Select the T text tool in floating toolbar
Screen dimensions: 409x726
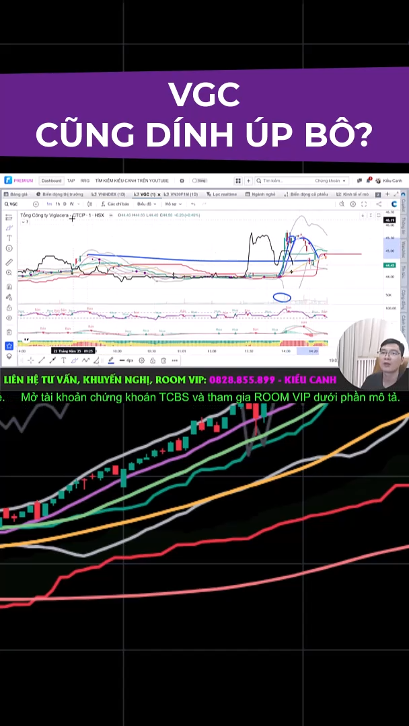click(x=63, y=360)
